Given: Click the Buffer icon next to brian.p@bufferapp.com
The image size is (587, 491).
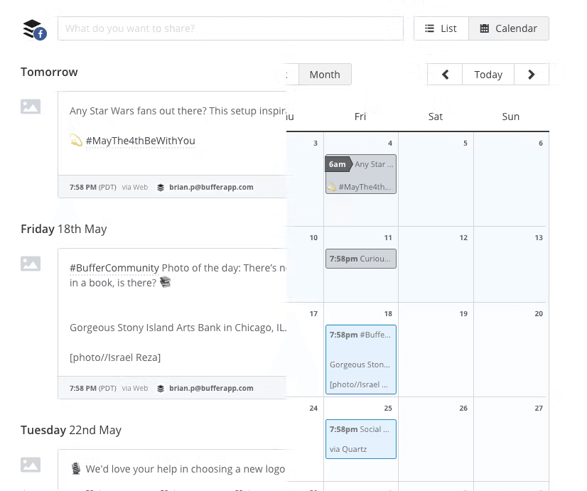Looking at the screenshot, I should (x=161, y=187).
